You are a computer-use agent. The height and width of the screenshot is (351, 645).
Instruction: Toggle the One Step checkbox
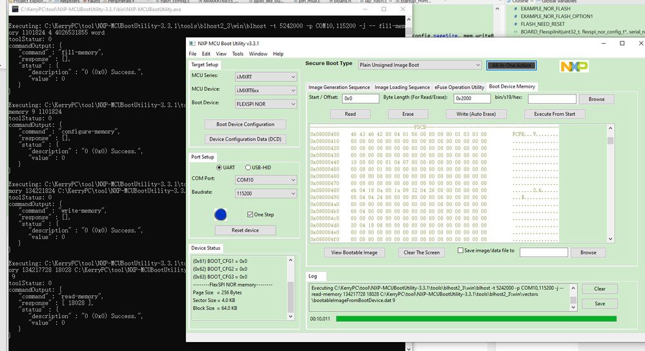coord(250,214)
